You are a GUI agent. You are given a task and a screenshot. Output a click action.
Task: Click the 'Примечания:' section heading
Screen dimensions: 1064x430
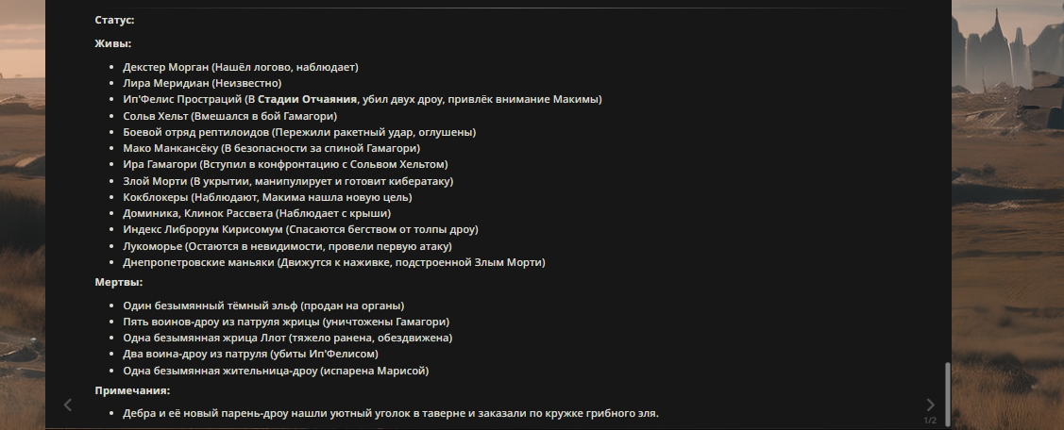point(132,390)
